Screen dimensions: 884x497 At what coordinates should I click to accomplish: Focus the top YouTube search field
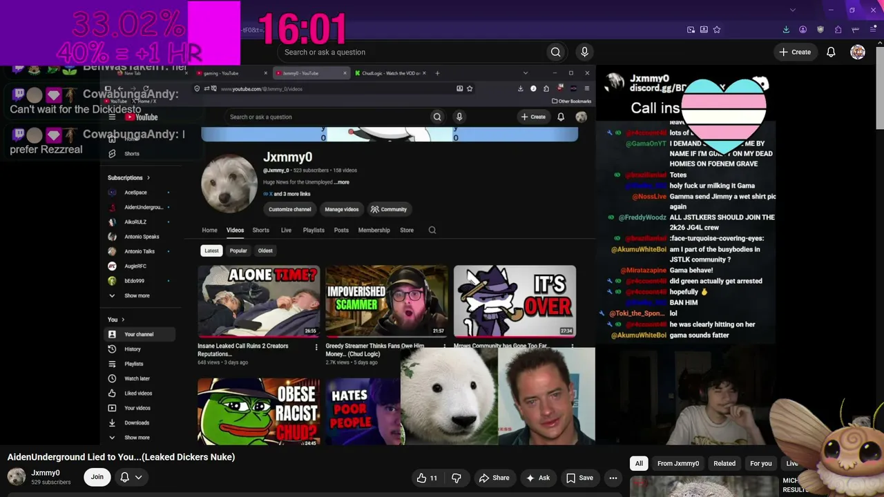pyautogui.click(x=413, y=52)
